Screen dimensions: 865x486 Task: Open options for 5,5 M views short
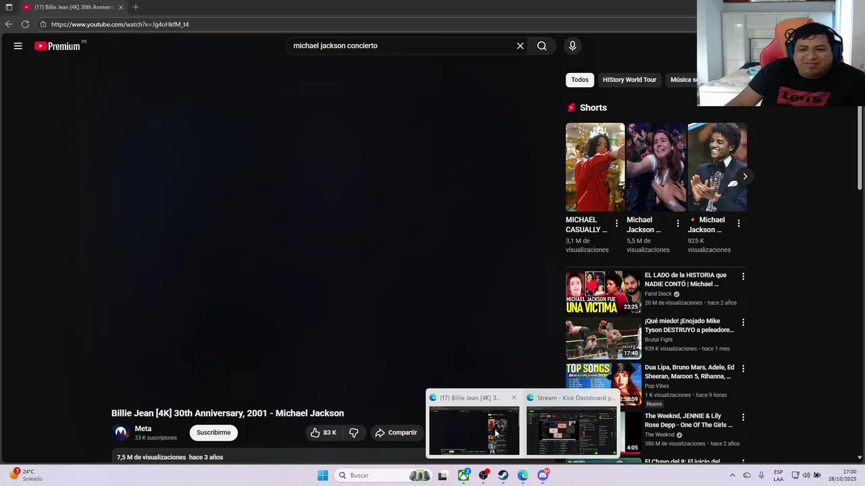(x=678, y=223)
